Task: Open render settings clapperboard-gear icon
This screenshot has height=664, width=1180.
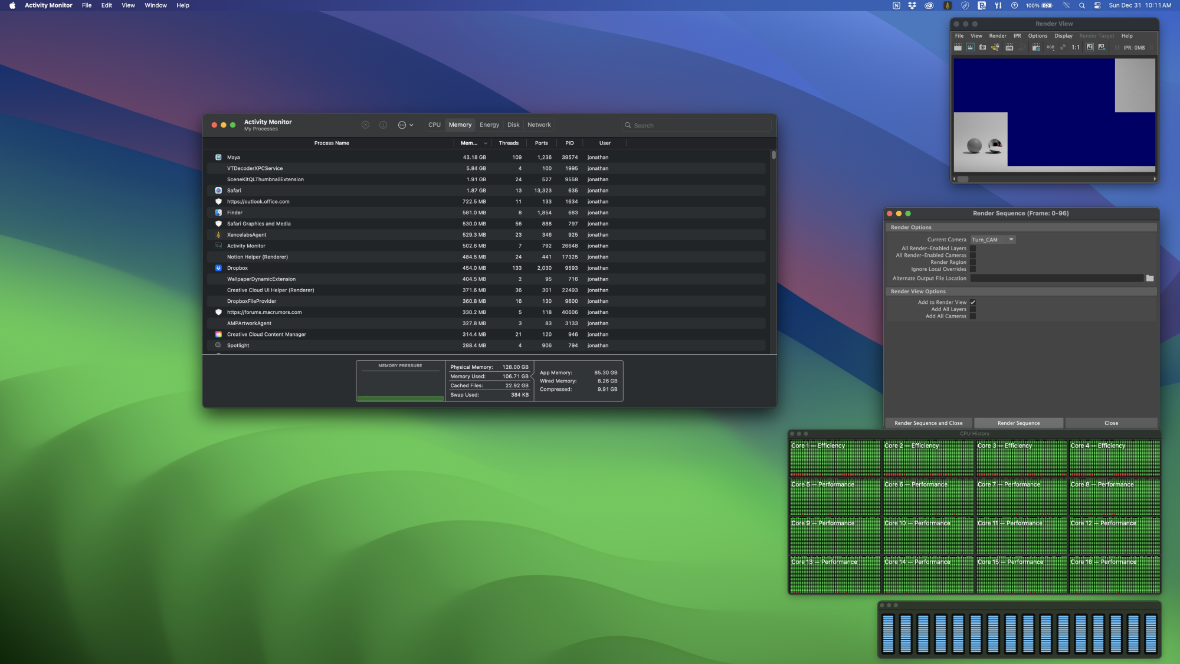Action: 1036,47
